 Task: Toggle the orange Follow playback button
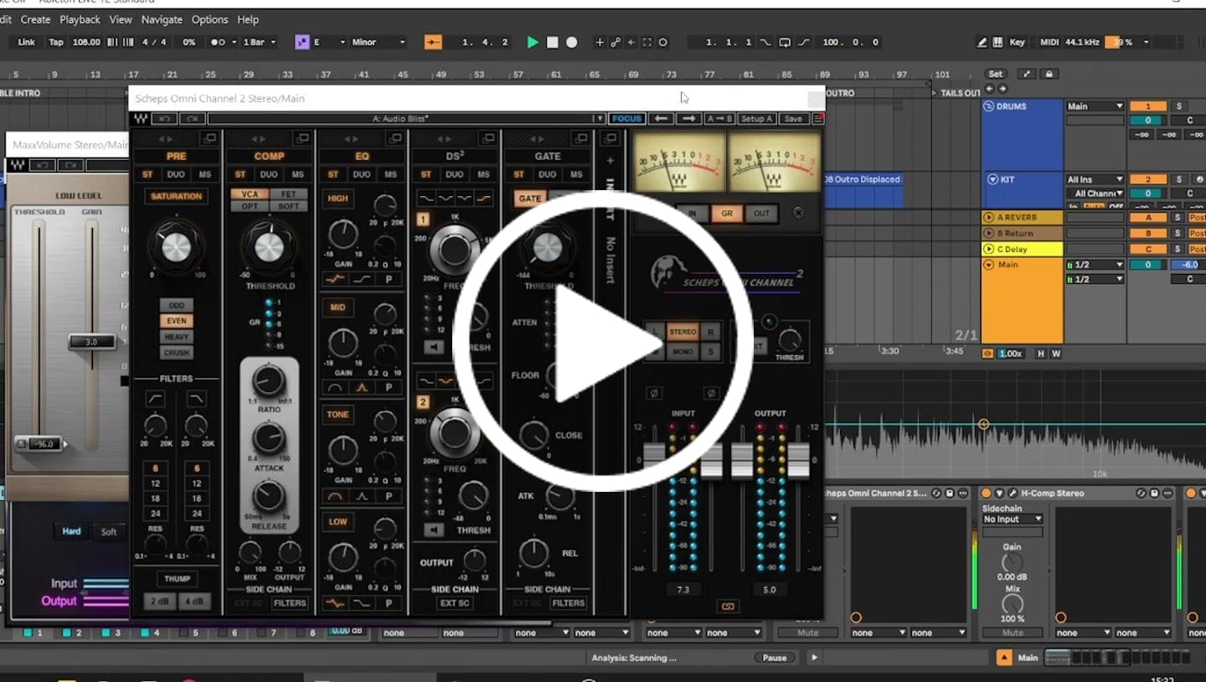pyautogui.click(x=433, y=42)
